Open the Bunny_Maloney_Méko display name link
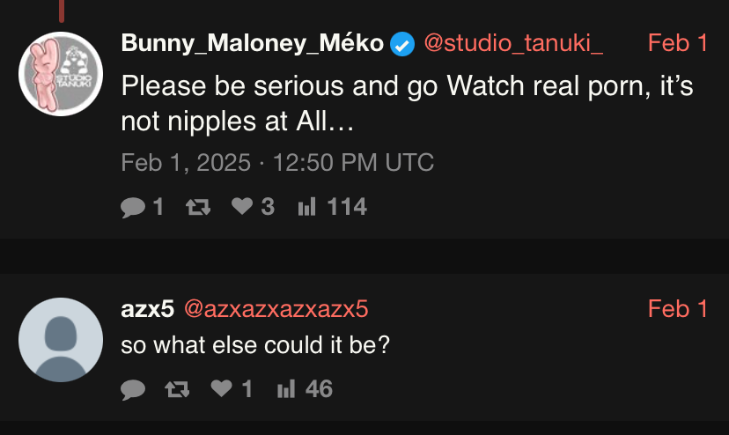Screen dimensions: 729x435 (252, 43)
